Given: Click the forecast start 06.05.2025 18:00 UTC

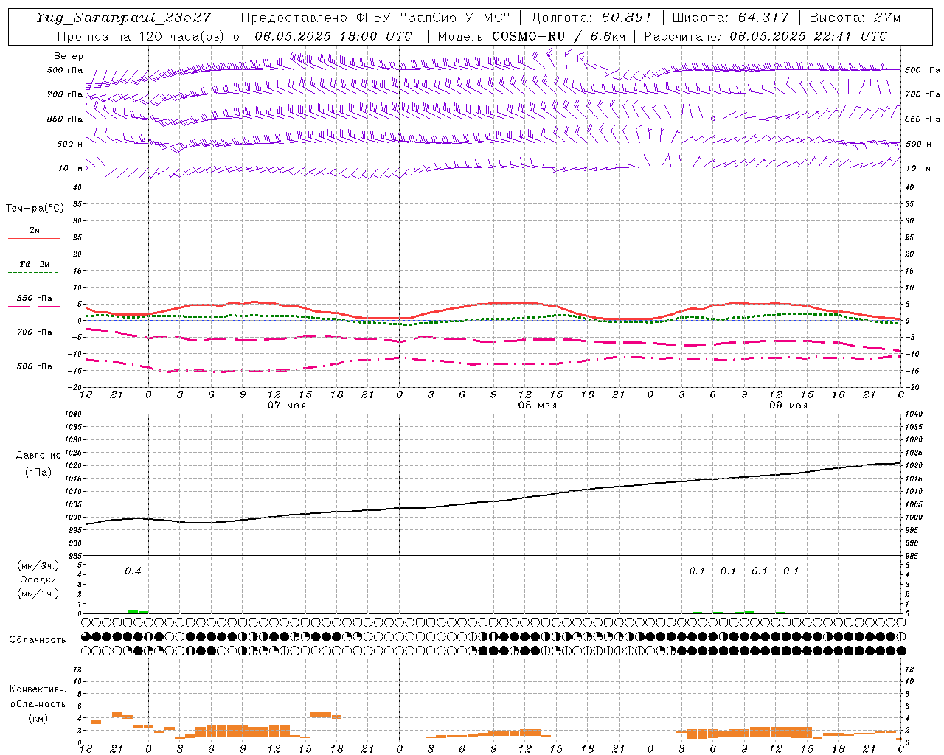Looking at the screenshot, I should [x=333, y=36].
